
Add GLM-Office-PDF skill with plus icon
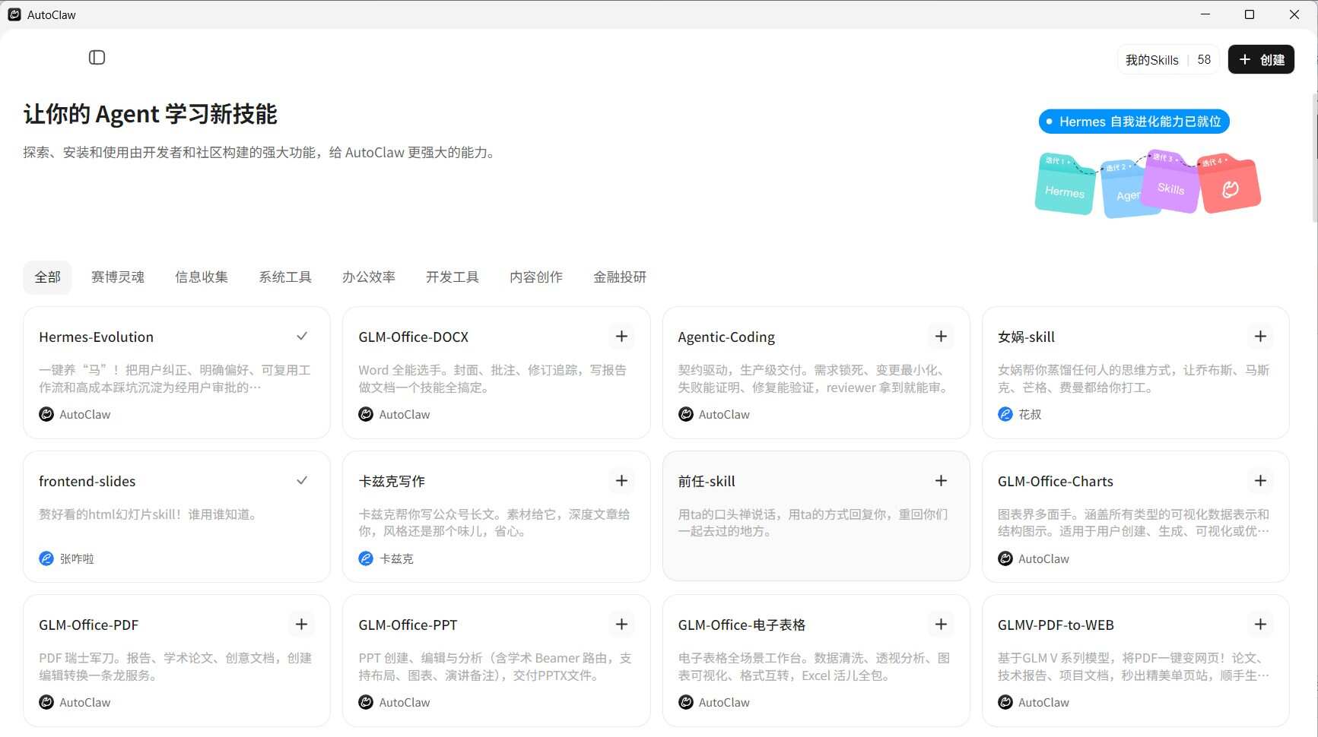tap(302, 625)
